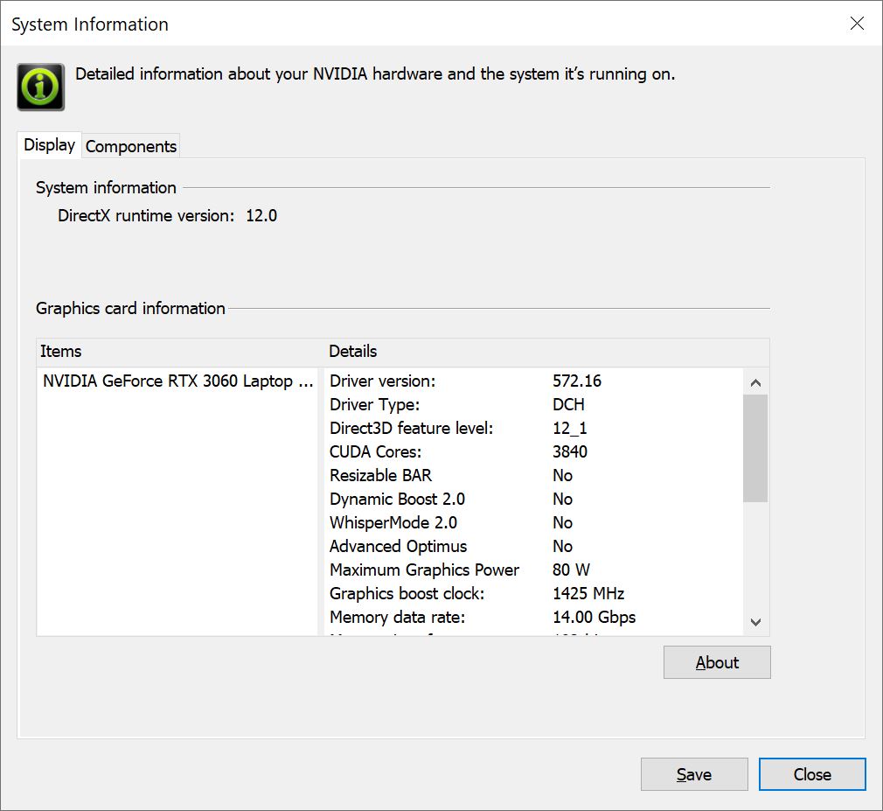The image size is (883, 811).
Task: Switch to the Components tab
Action: (131, 146)
